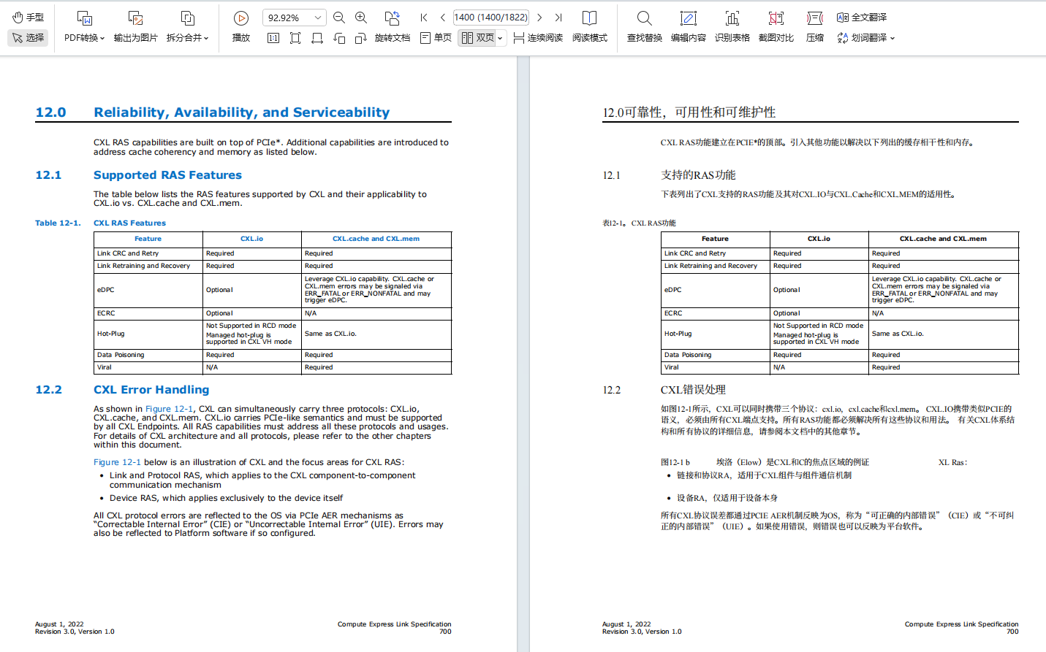Switch to 单页 single page view
The width and height of the screenshot is (1046, 652).
tap(436, 38)
